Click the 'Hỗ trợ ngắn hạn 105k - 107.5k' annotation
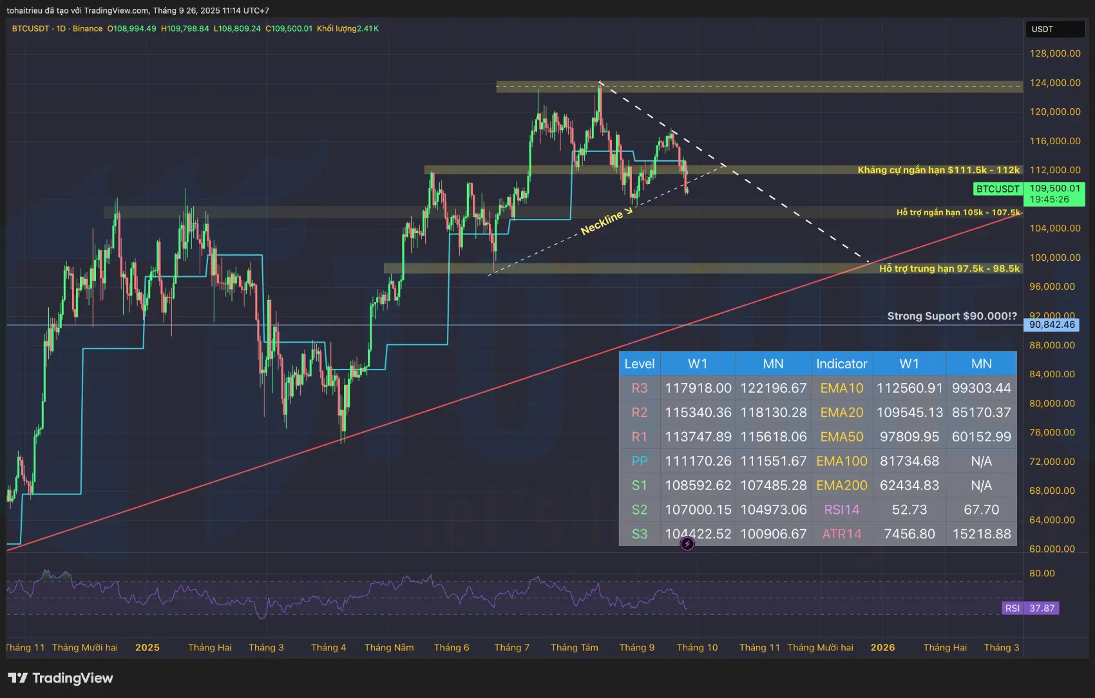1095x698 pixels. click(958, 212)
